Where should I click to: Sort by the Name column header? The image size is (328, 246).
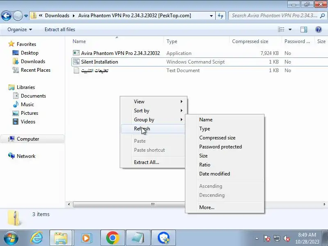[x=79, y=41]
